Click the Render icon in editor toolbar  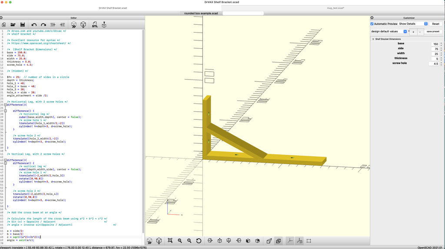(83, 25)
